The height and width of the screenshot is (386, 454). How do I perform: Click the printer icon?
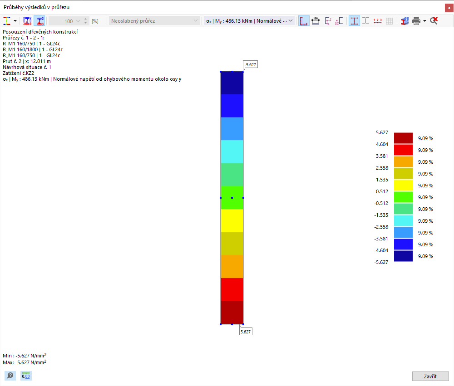point(416,21)
